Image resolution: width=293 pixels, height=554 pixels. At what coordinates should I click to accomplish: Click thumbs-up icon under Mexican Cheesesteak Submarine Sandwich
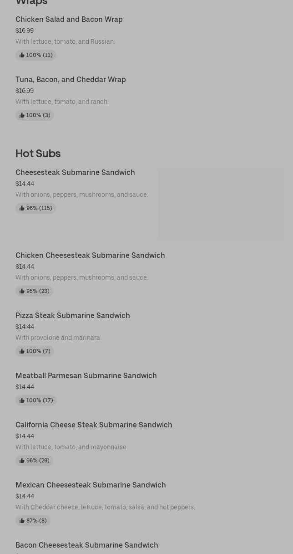click(22, 521)
